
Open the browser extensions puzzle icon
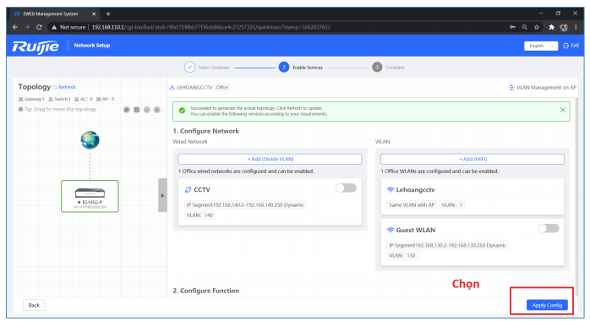click(x=552, y=27)
